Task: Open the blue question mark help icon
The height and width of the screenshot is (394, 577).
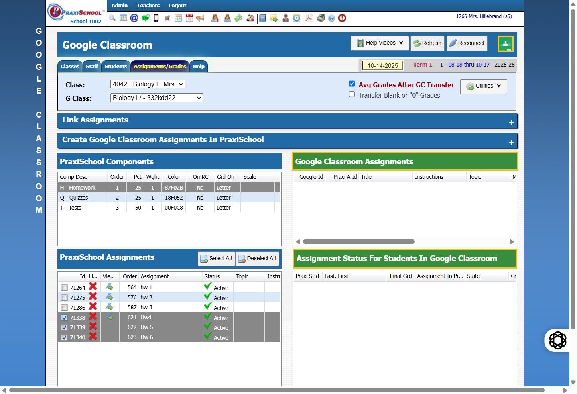Action: pos(331,18)
